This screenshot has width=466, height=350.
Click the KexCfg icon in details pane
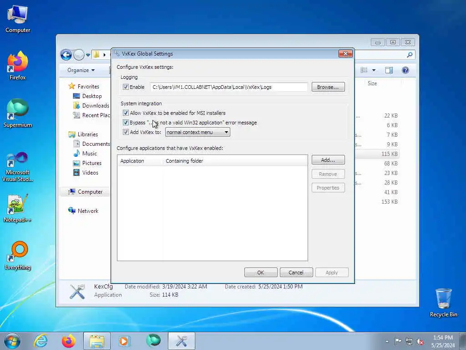click(77, 291)
